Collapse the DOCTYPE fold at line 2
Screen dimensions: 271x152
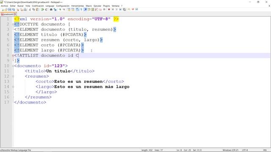[x=13, y=24]
